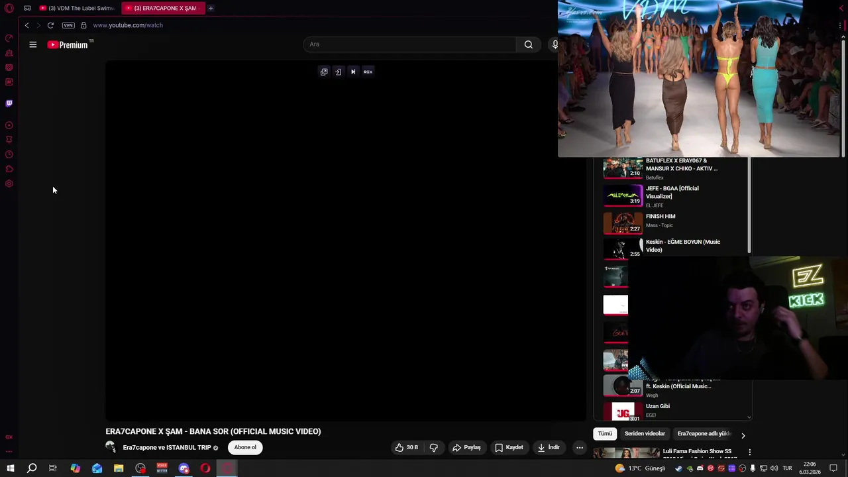The image size is (848, 477).
Task: Dislike the video with thumbs-down
Action: click(x=434, y=447)
